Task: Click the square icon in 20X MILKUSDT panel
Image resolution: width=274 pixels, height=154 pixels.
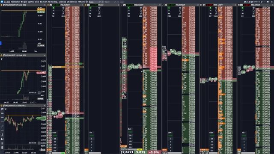Action: tap(180, 11)
